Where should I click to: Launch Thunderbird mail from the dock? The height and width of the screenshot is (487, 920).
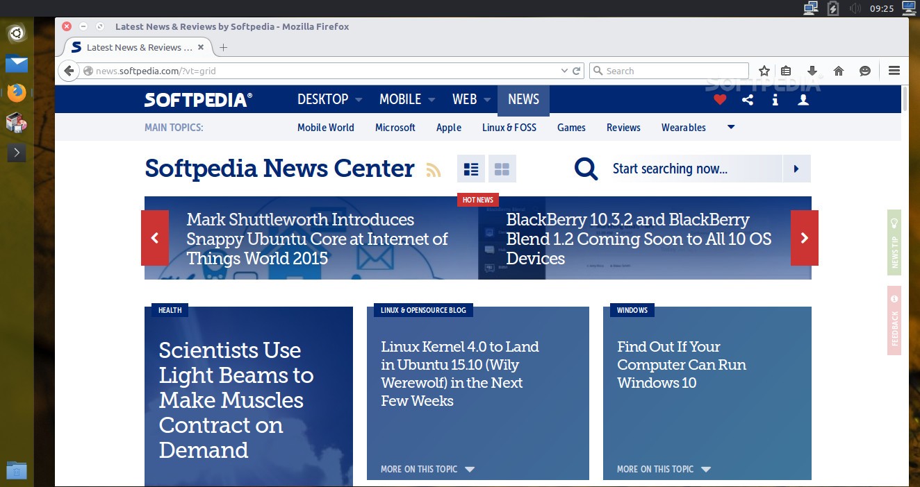[x=17, y=65]
